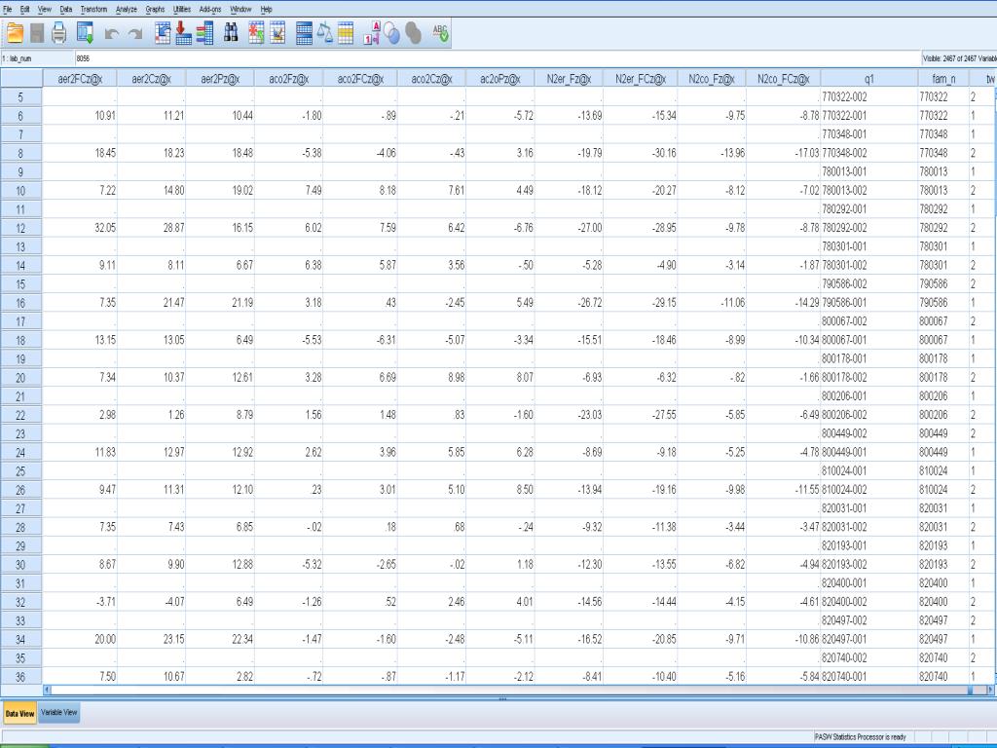Click the Spell check ABC icon

tap(440, 33)
